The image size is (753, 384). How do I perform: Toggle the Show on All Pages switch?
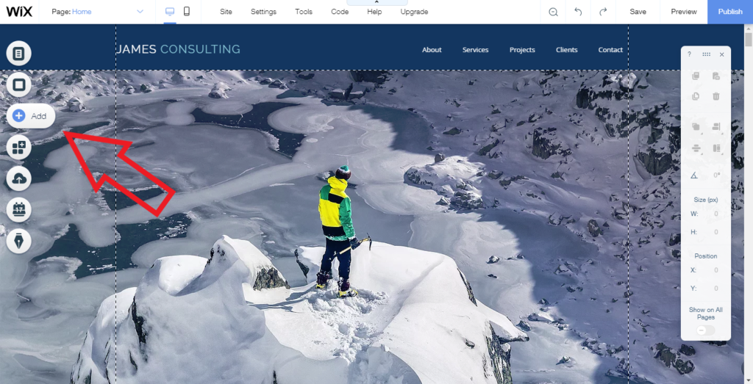tap(705, 330)
